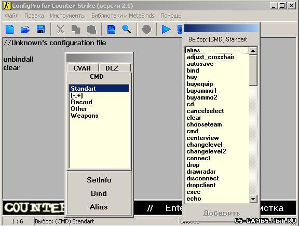Select buy command
Screen dimensions: 299x226
[217, 77]
